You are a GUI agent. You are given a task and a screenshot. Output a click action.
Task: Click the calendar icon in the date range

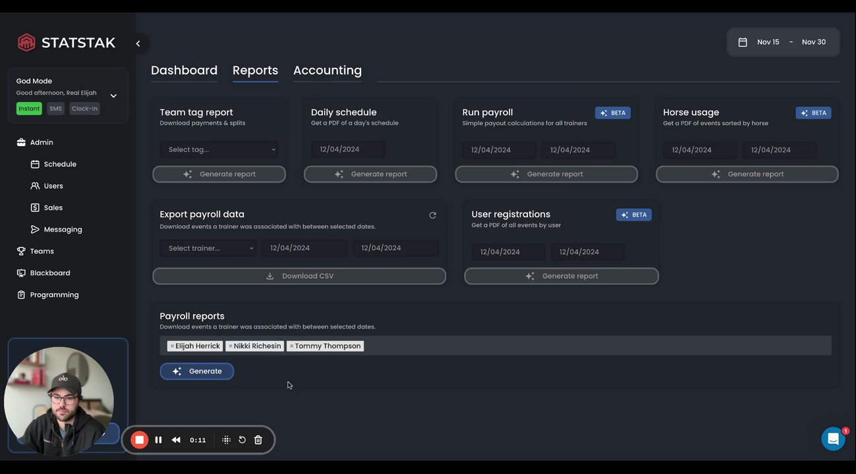tap(743, 42)
